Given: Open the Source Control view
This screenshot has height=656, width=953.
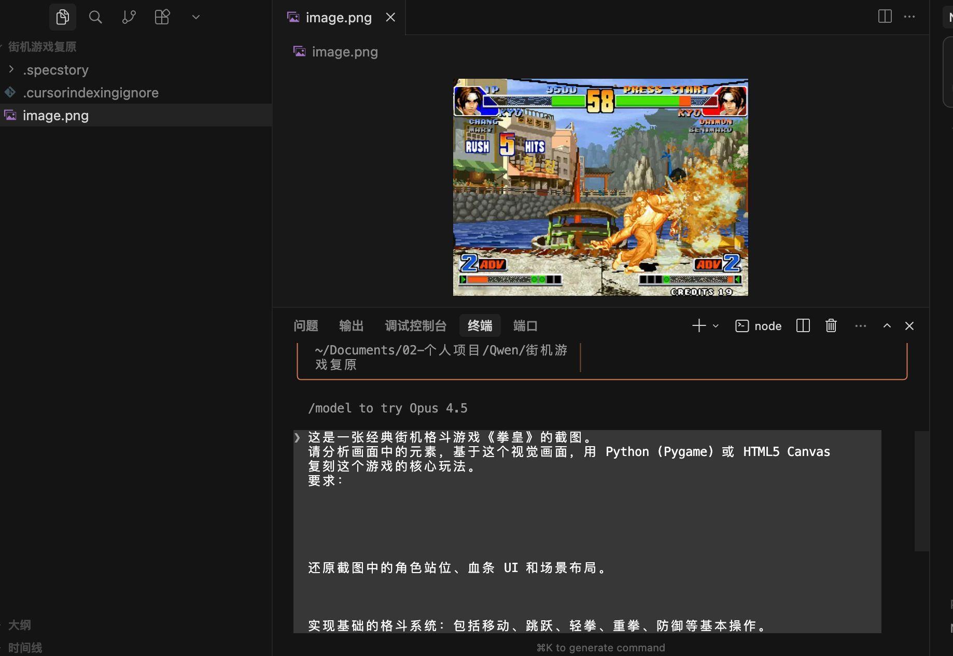Looking at the screenshot, I should tap(129, 17).
